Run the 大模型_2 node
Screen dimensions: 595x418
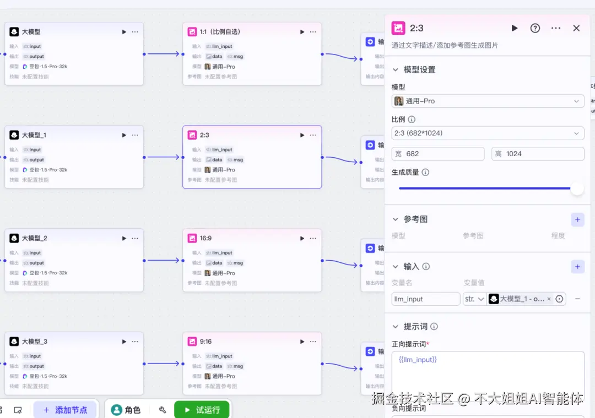pos(124,238)
